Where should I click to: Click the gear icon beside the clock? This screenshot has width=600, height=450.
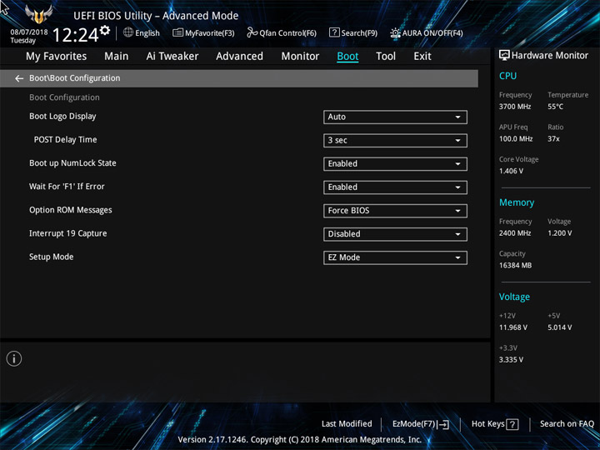(105, 30)
